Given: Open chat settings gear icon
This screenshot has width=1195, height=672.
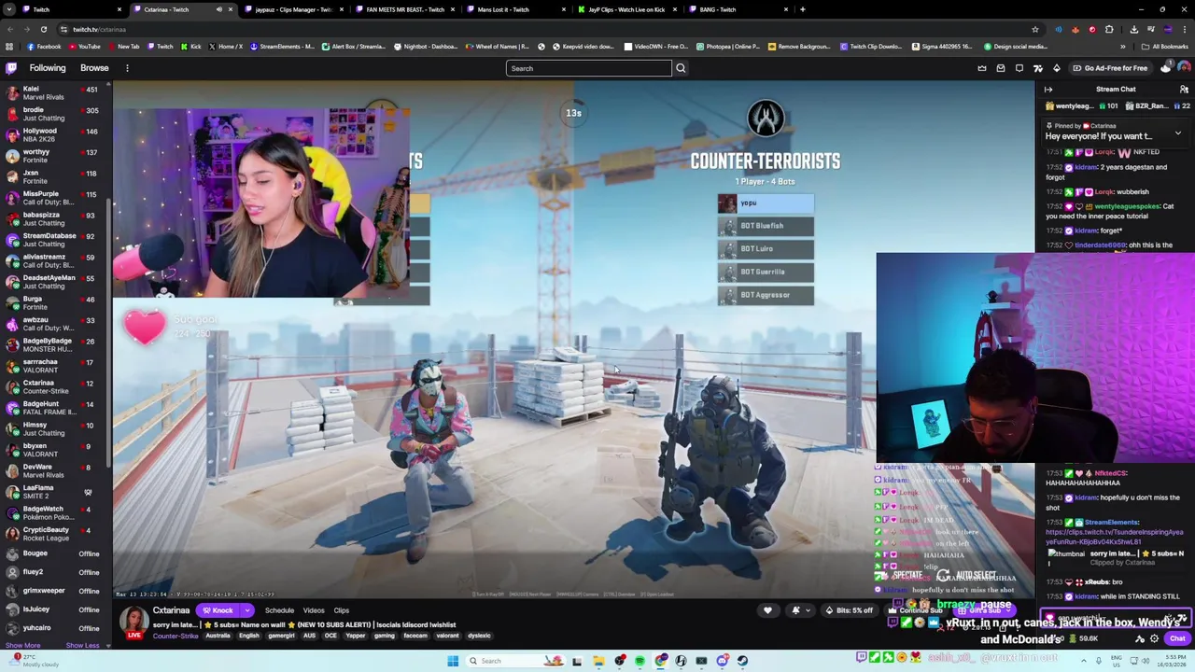Looking at the screenshot, I should click(1154, 639).
